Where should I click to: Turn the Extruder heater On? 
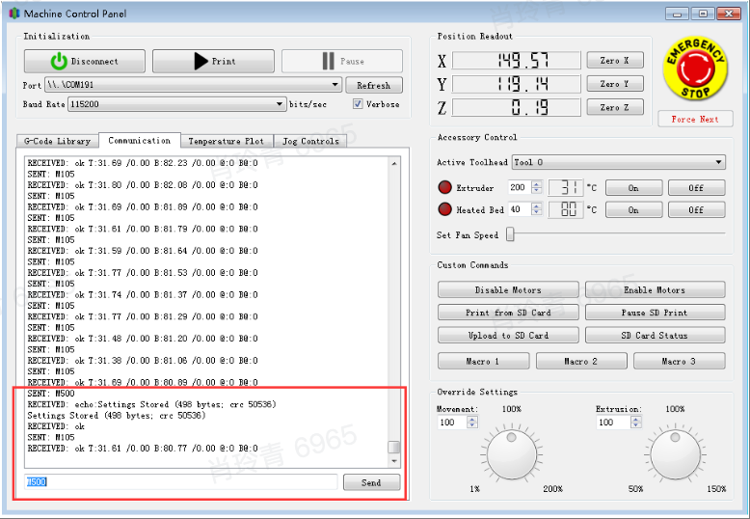click(632, 188)
